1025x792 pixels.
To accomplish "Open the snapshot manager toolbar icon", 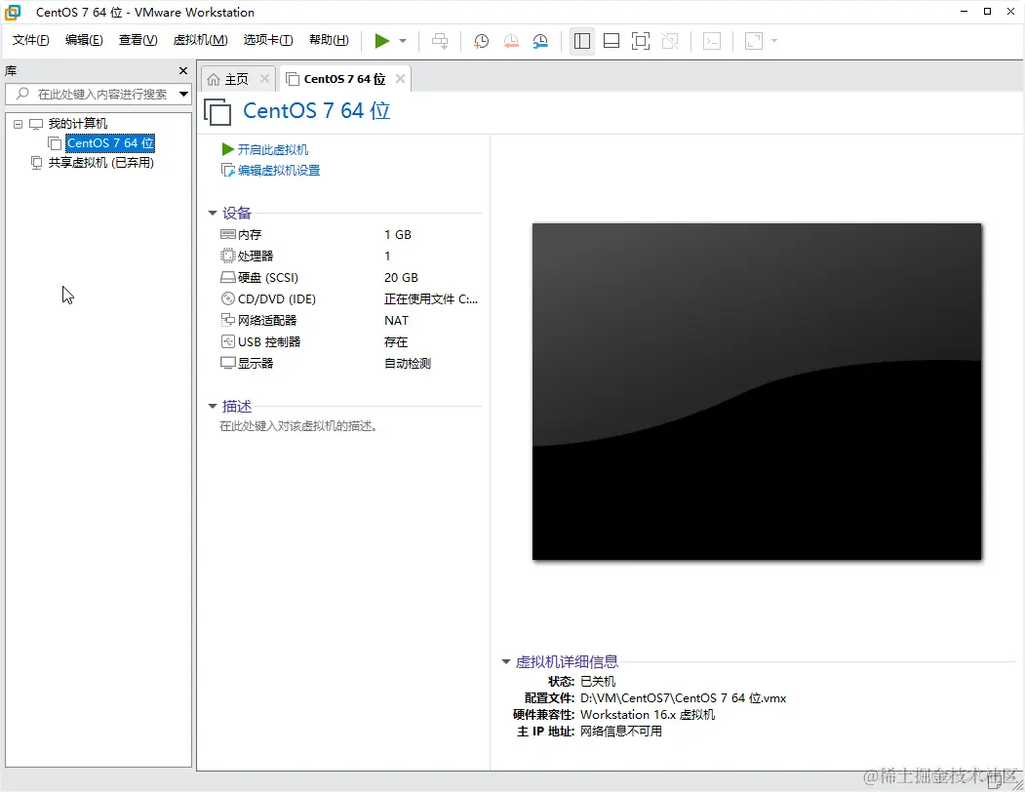I will tap(540, 41).
